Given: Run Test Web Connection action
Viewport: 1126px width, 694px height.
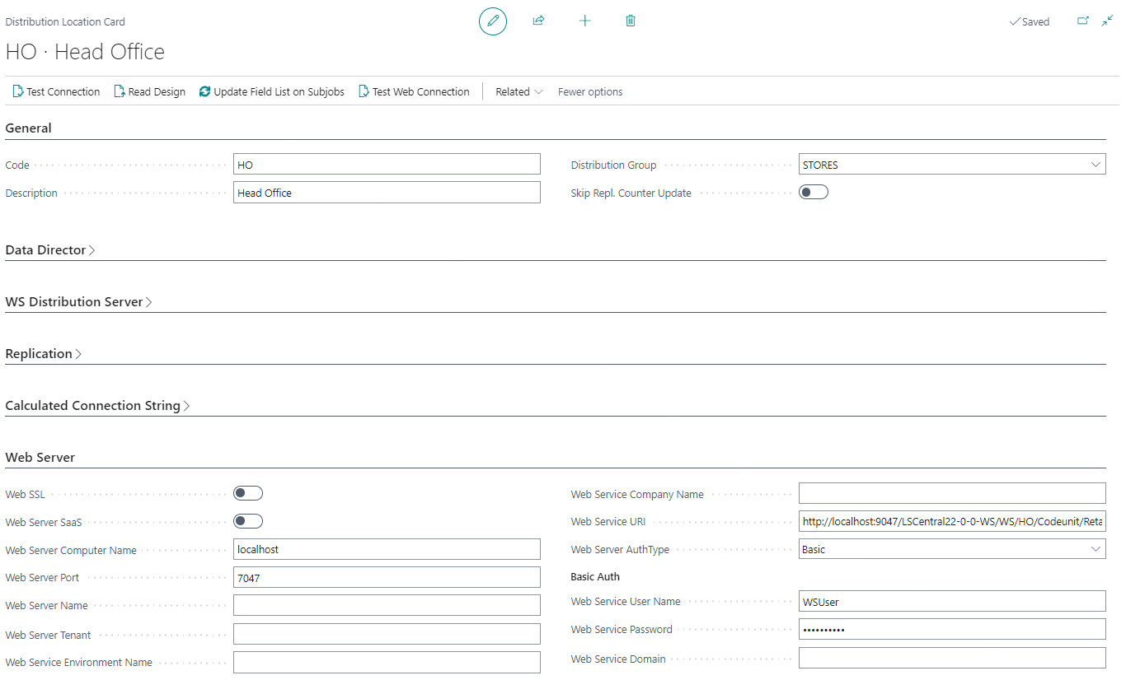Looking at the screenshot, I should 414,91.
